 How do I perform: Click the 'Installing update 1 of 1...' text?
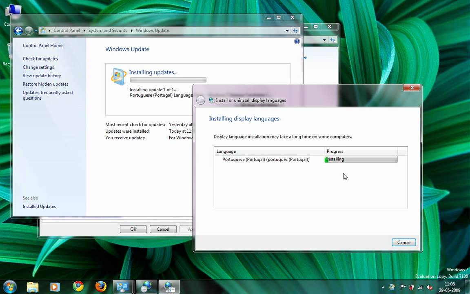(x=153, y=89)
